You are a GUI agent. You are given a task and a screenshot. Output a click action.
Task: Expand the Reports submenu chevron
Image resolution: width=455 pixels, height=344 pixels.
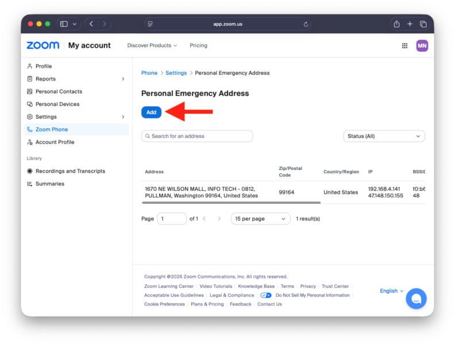(x=123, y=79)
